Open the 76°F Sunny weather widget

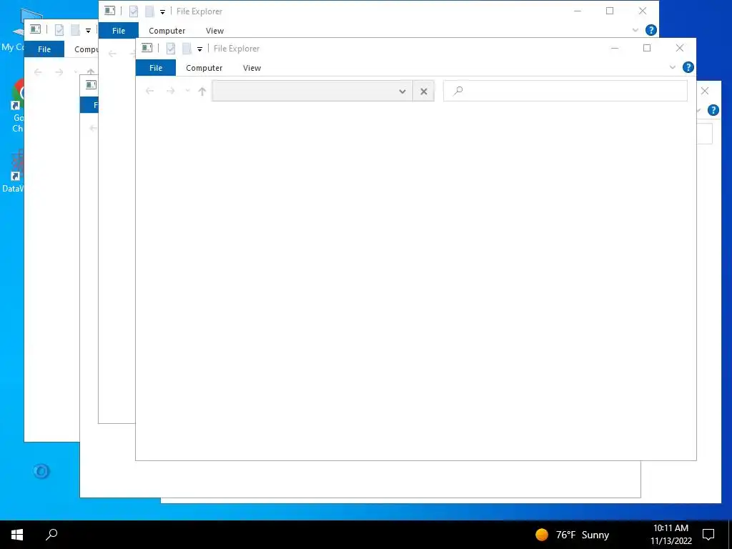[x=573, y=535]
